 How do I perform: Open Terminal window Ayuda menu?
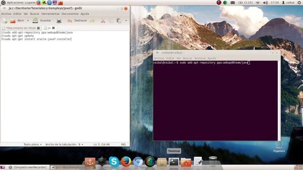(212, 58)
